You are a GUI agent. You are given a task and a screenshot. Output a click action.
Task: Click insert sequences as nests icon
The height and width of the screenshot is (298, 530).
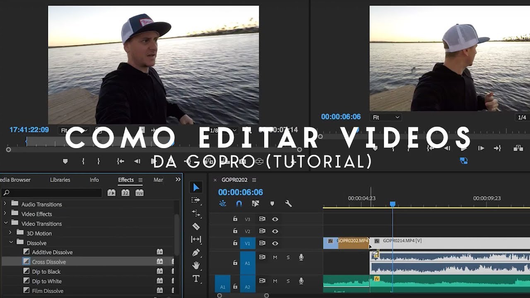point(223,204)
